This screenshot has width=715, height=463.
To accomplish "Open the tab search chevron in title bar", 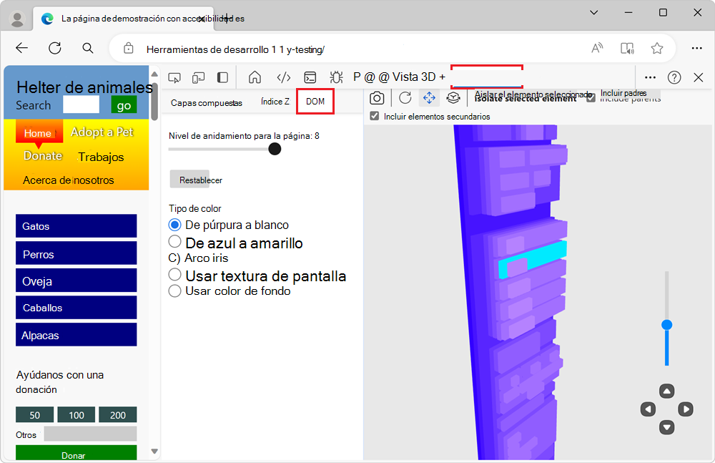I will [x=593, y=13].
